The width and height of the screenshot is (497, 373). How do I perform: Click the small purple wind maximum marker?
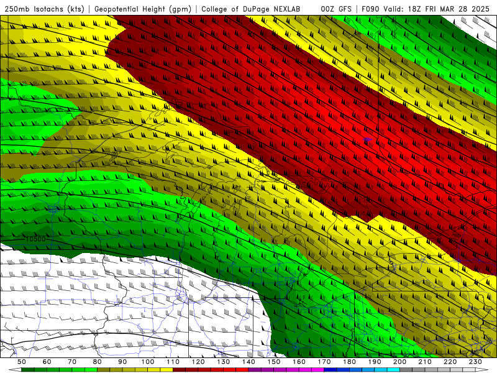(367, 139)
